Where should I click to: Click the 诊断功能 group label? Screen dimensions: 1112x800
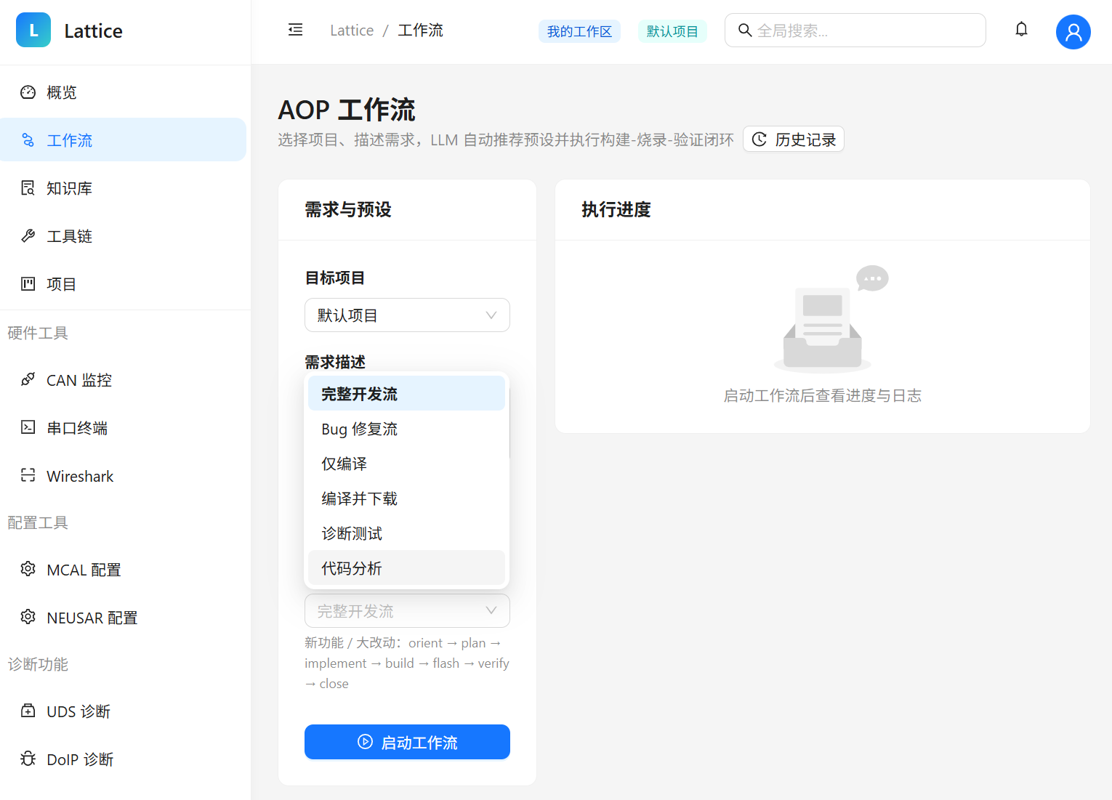click(x=38, y=664)
